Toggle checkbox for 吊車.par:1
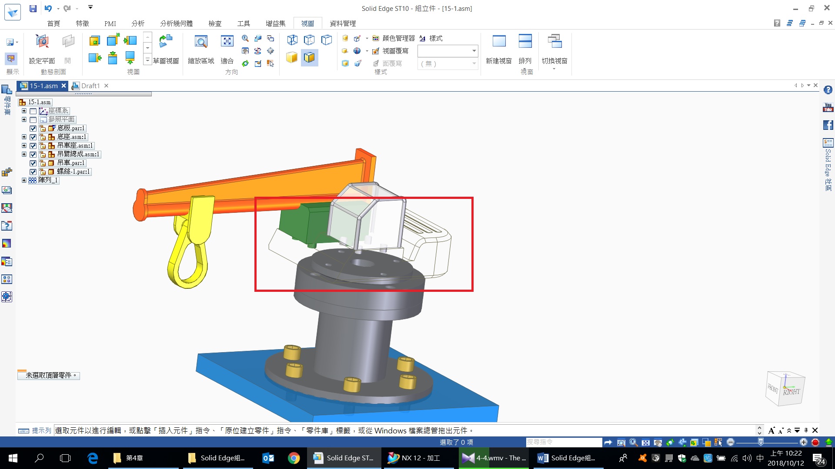Screen dimensions: 835x469 click(33, 163)
